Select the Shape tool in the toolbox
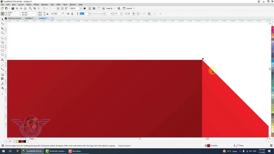 [3, 24]
